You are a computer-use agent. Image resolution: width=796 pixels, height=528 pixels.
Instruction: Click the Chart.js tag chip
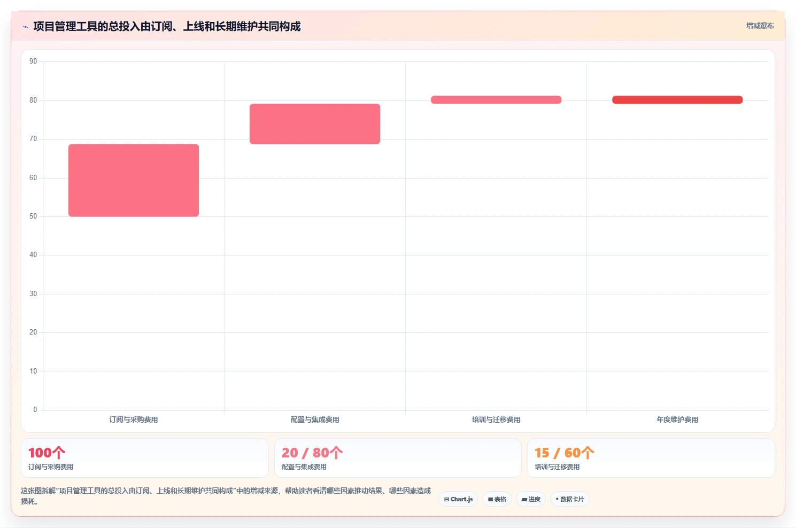point(458,499)
